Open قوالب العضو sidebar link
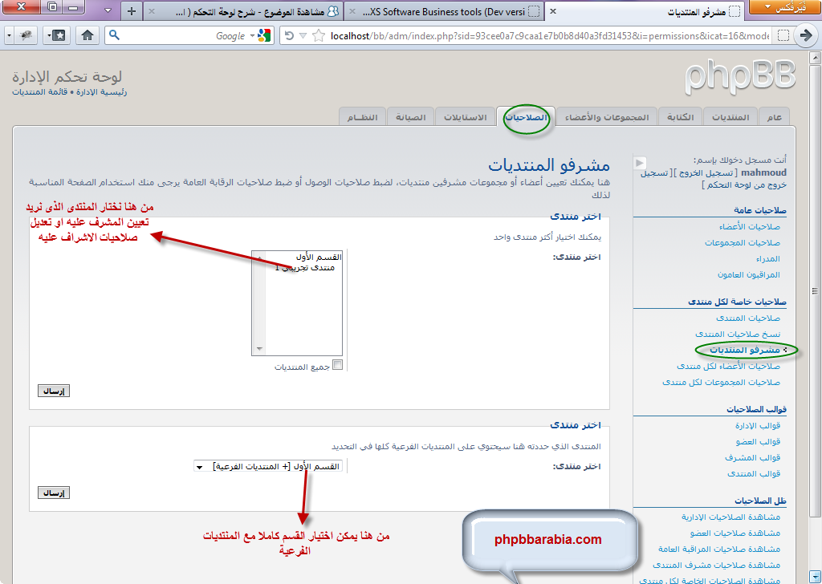The image size is (822, 584). tap(758, 442)
